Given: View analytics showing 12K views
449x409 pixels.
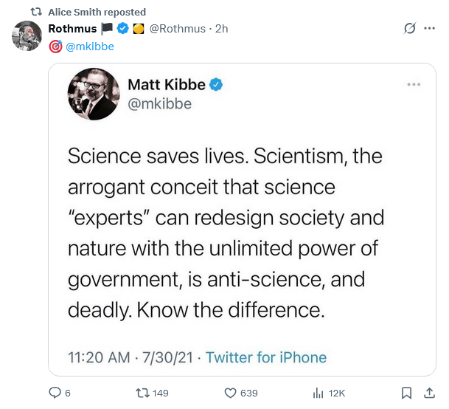Looking at the screenshot, I should [x=319, y=393].
